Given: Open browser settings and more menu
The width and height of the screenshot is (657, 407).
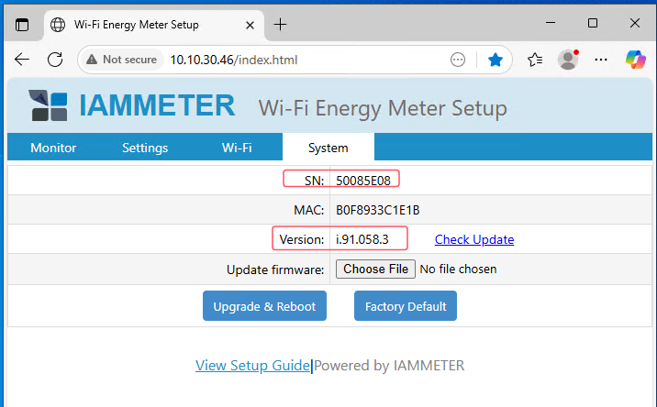Looking at the screenshot, I should pos(601,60).
